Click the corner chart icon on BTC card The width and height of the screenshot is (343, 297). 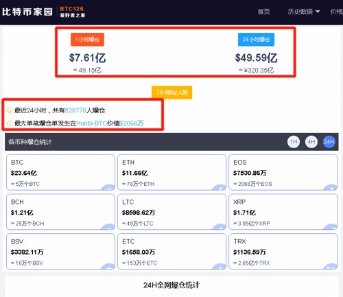click(x=108, y=187)
